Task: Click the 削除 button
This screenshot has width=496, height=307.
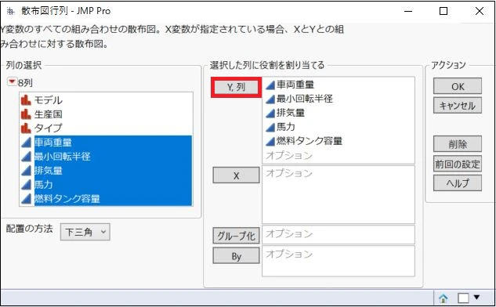Action: coord(458,144)
